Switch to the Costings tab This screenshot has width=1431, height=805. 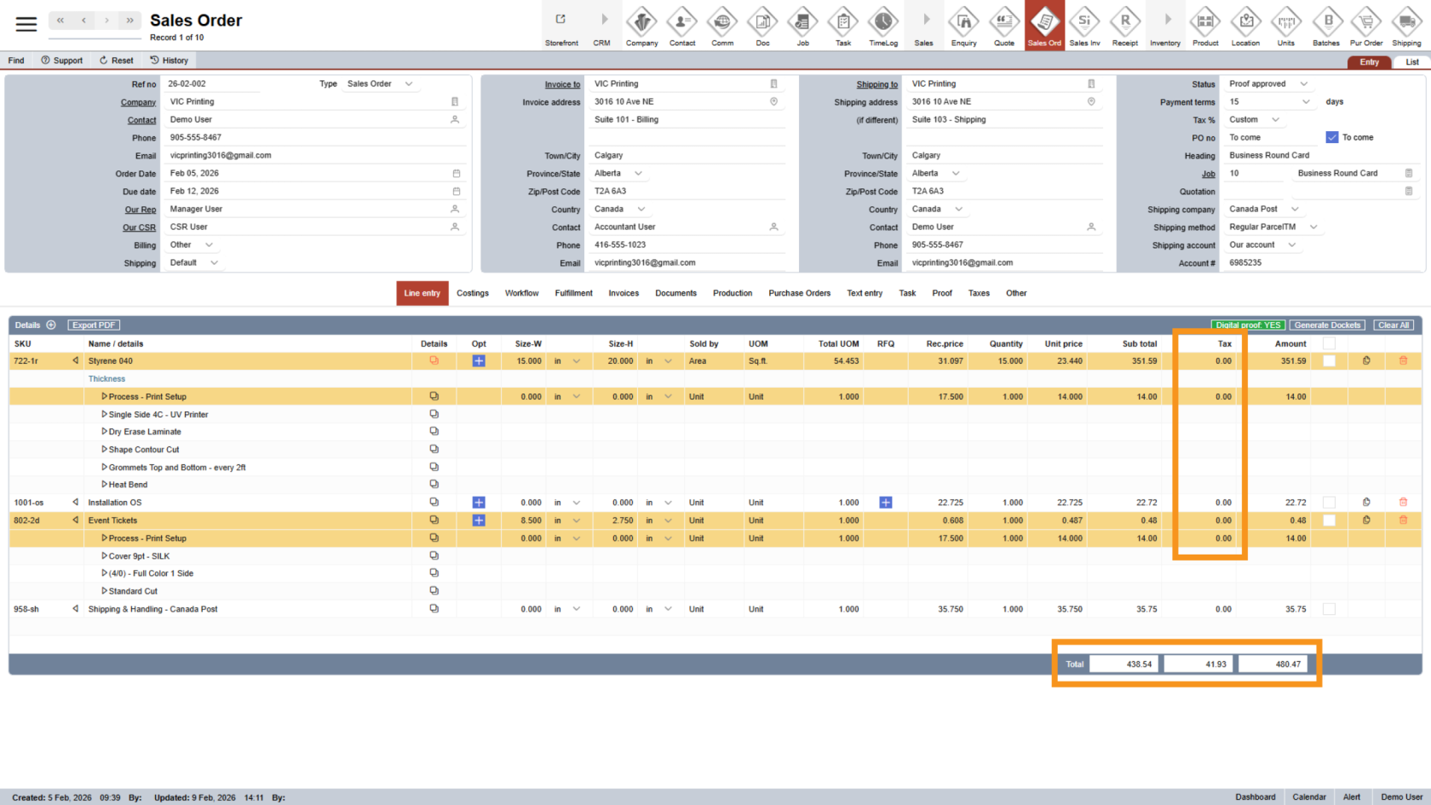click(472, 293)
